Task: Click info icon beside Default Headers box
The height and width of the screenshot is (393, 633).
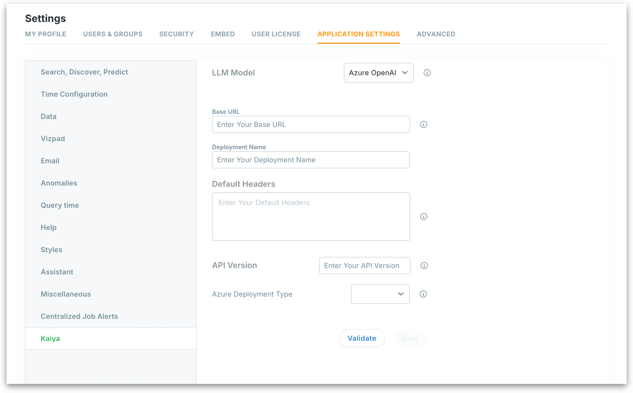Action: pyautogui.click(x=423, y=217)
